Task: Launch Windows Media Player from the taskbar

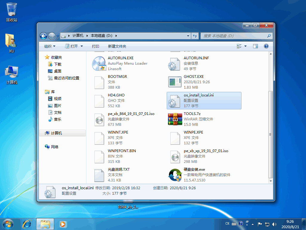Action: coord(63,224)
